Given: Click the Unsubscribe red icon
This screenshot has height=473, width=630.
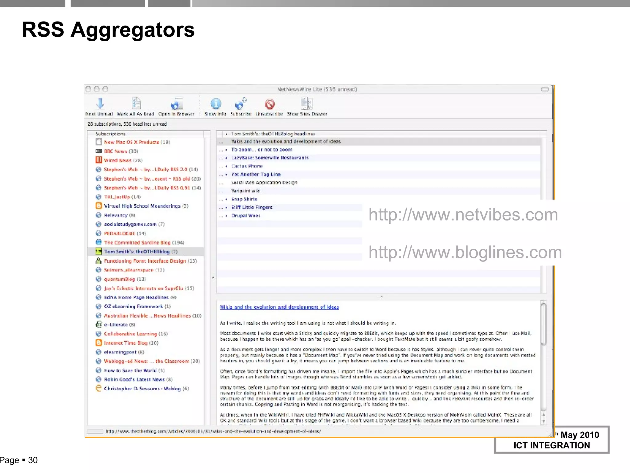Looking at the screenshot, I should pos(270,104).
